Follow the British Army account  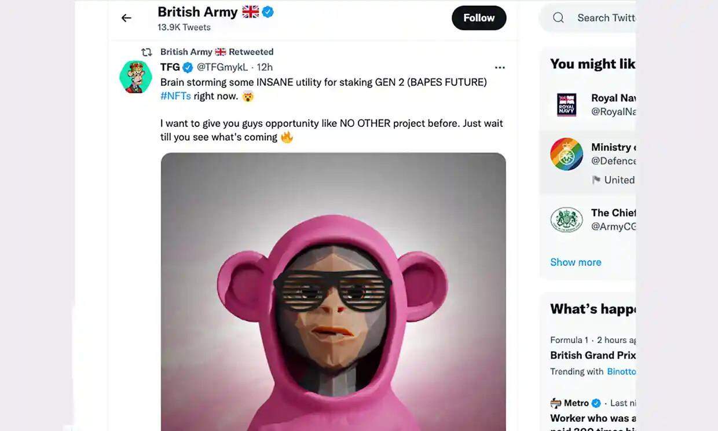coord(479,18)
